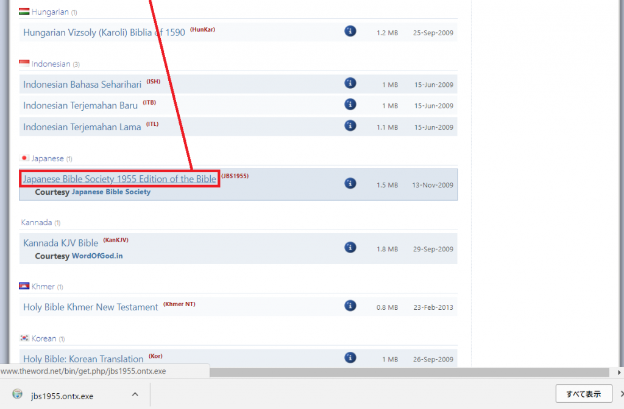Click info icon for Khmer New Testament

pyautogui.click(x=350, y=306)
